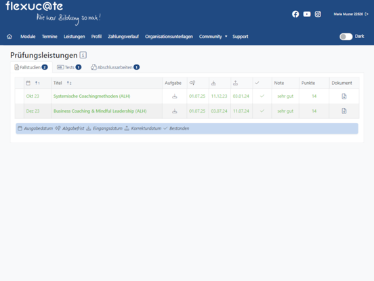Click 01.07.25 Abgabefrist in Okt 23 row
The height and width of the screenshot is (281, 374).
[197, 96]
